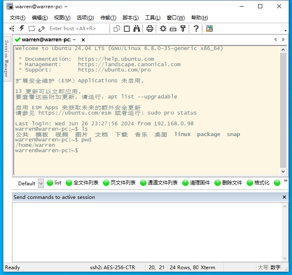Expand the Session Manager side panel
The width and height of the screenshot is (292, 275).
pos(7,59)
